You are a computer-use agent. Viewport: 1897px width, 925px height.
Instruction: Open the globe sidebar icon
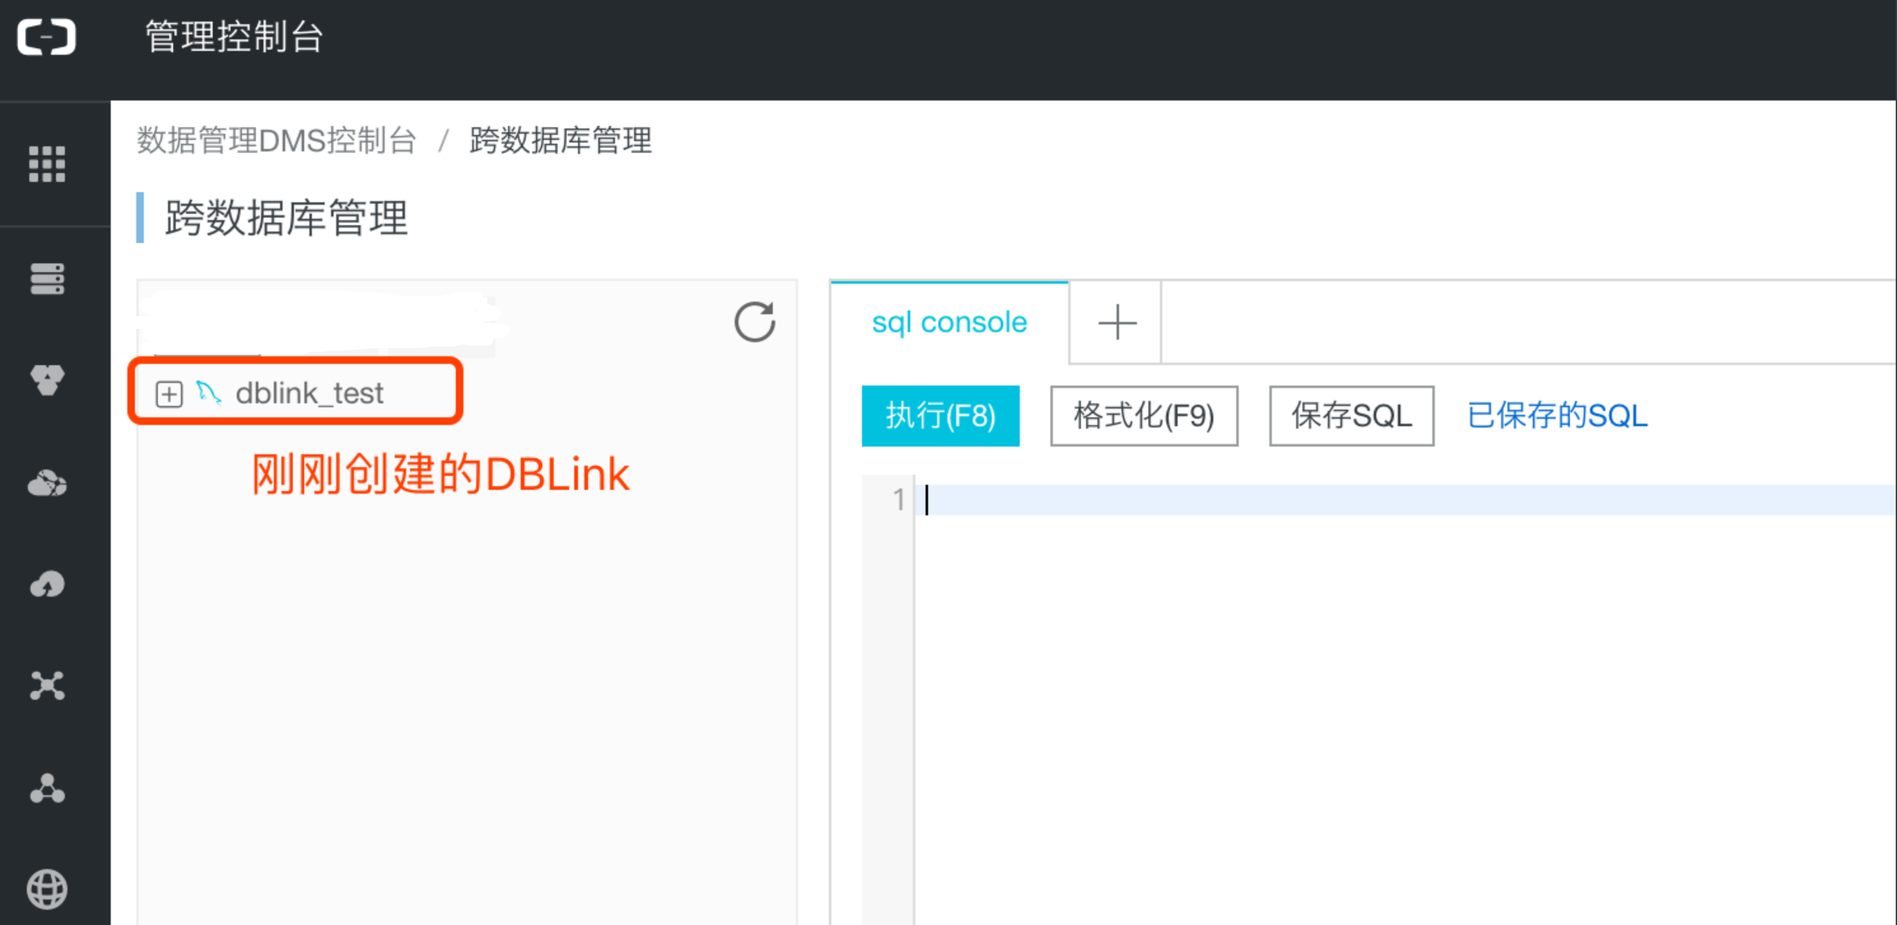point(47,889)
